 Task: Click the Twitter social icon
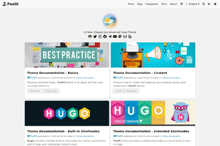pyautogui.click(x=95, y=37)
